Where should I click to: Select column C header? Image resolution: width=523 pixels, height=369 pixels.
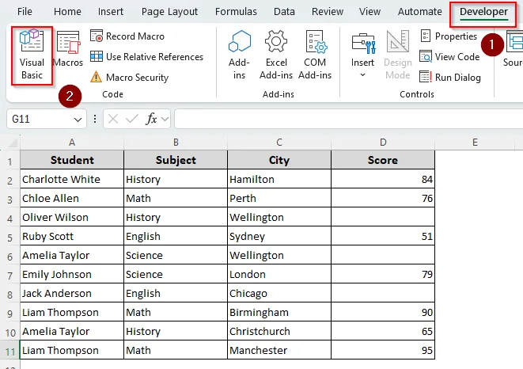pyautogui.click(x=279, y=143)
